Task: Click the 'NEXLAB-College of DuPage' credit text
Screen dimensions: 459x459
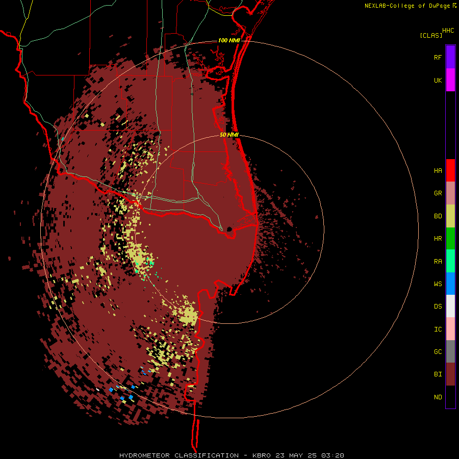Action: (x=407, y=6)
